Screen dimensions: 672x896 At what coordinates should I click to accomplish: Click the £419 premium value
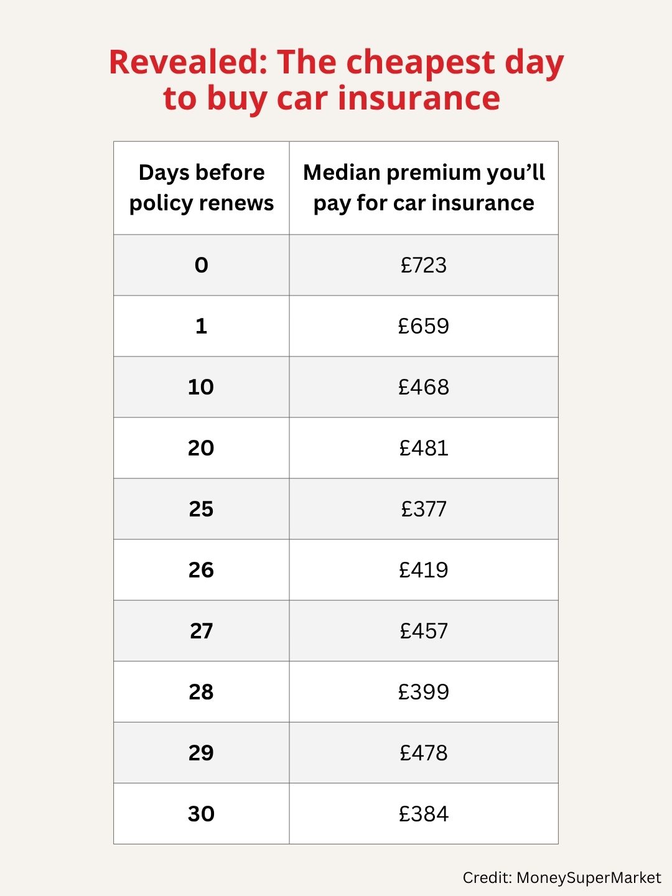click(424, 570)
